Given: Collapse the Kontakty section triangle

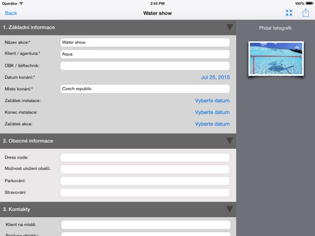Looking at the screenshot, I should (x=230, y=209).
